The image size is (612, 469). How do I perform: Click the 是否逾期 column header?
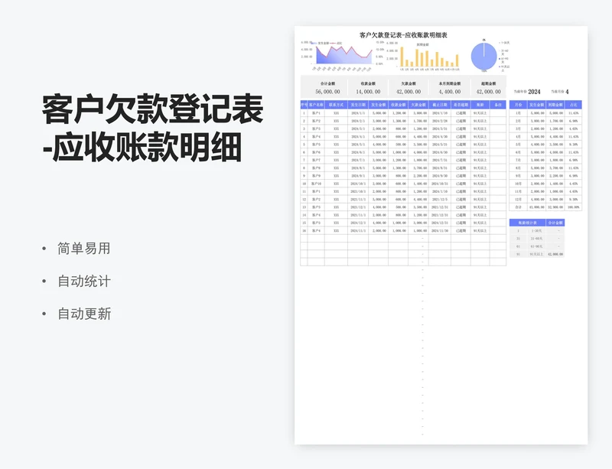(461, 105)
